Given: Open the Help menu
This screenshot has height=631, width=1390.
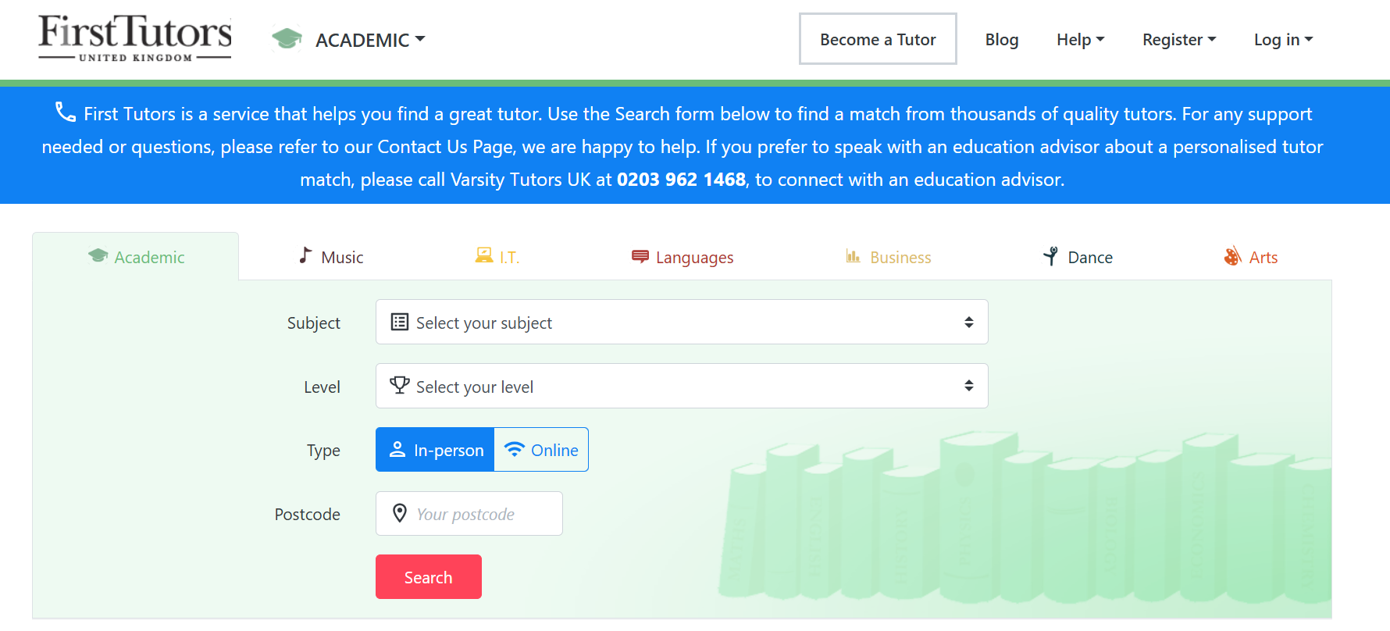Looking at the screenshot, I should pyautogui.click(x=1080, y=40).
